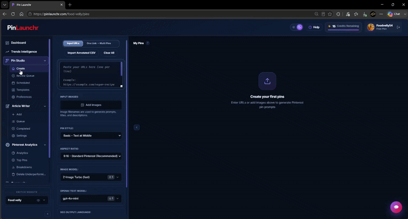This screenshot has width=408, height=219.
Task: Click the credits remaining progress bar
Action: click(343, 30)
